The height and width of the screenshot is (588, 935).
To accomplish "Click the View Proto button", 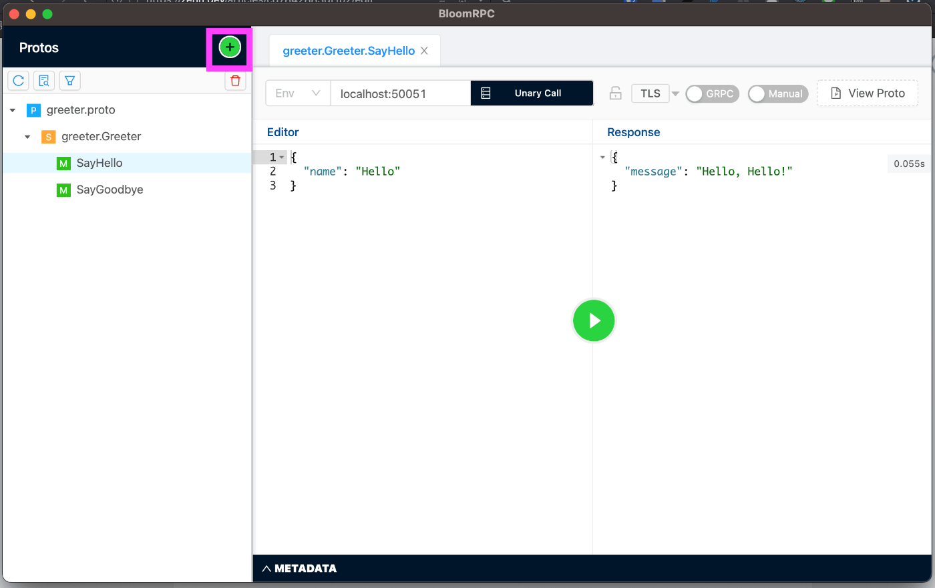I will [868, 93].
